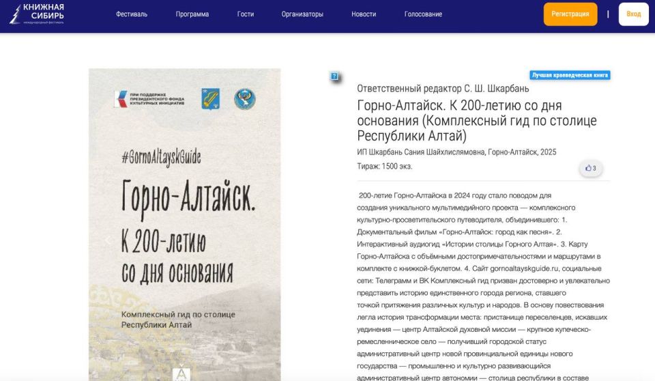Click the book title Горно-Алтайск heading

pos(476,120)
